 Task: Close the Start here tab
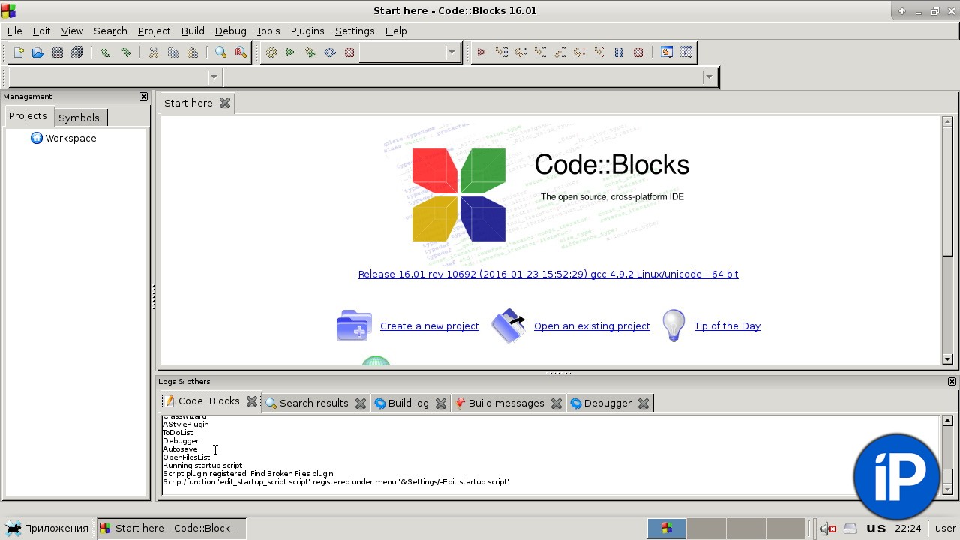click(x=225, y=103)
